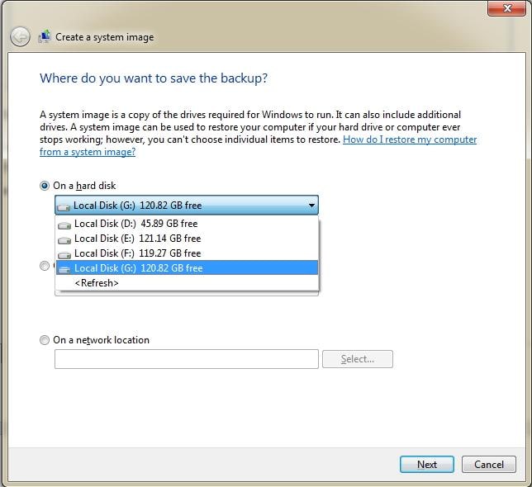Screen dimensions: 532x487
Task: Click the Create a system image icon
Action: (x=45, y=36)
